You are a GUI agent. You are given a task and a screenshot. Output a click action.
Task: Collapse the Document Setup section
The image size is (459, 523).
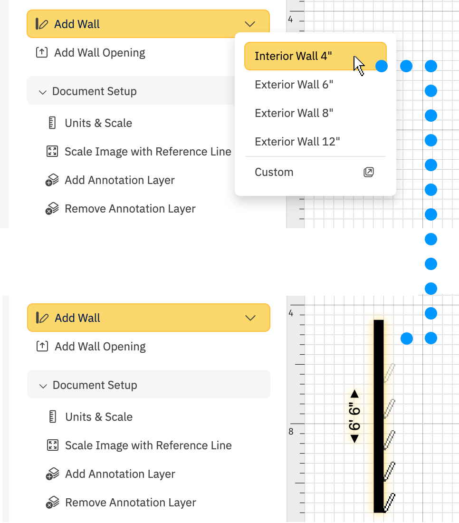42,90
